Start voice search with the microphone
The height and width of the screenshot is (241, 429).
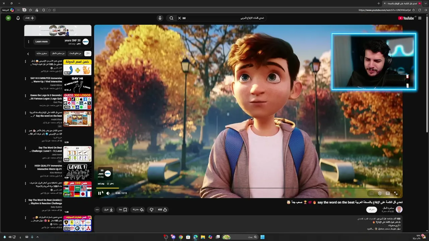(x=160, y=18)
